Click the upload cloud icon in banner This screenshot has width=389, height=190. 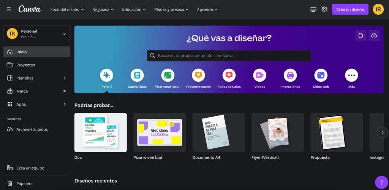[374, 36]
